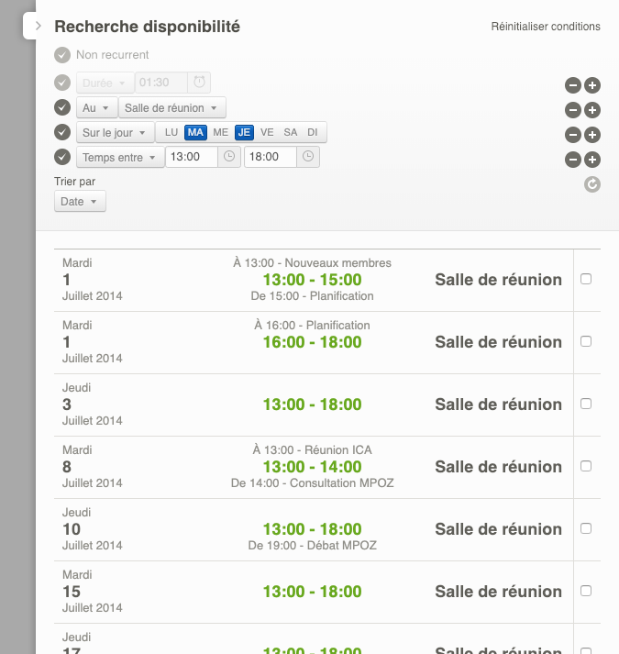
Task: Remove the 'Temps entre' condition with minus icon
Action: pos(572,160)
